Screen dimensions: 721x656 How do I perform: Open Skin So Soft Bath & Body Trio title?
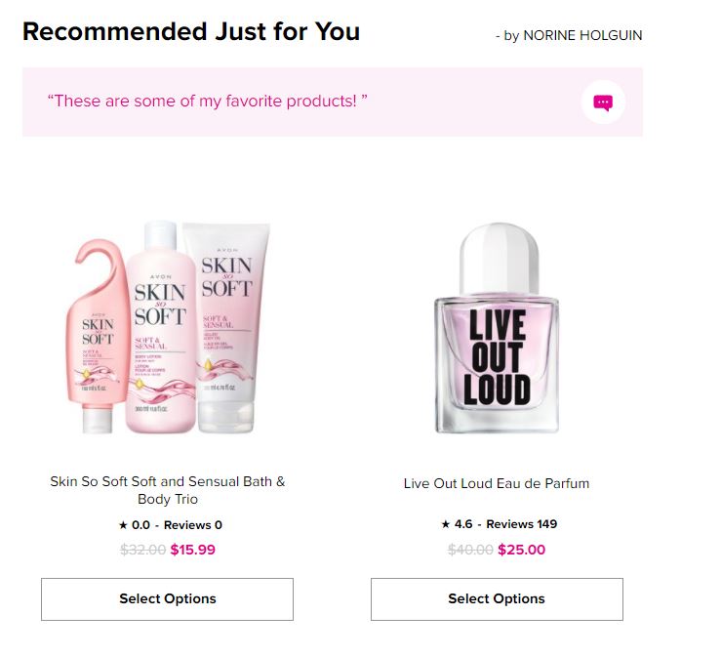tap(168, 490)
